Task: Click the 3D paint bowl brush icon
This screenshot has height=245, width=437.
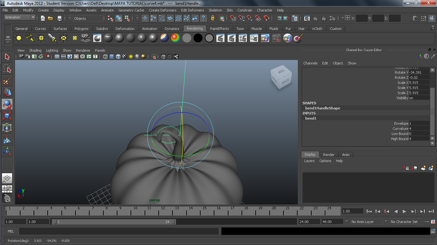Action: coord(298,38)
